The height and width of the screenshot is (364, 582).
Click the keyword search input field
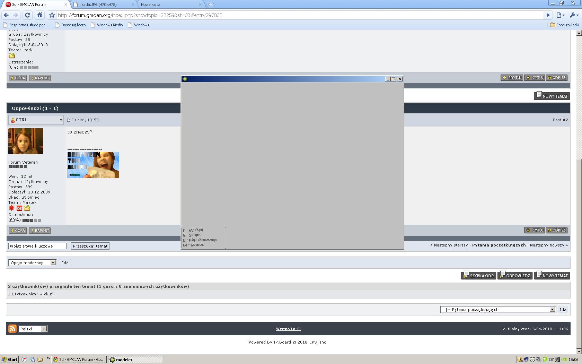pyautogui.click(x=37, y=246)
